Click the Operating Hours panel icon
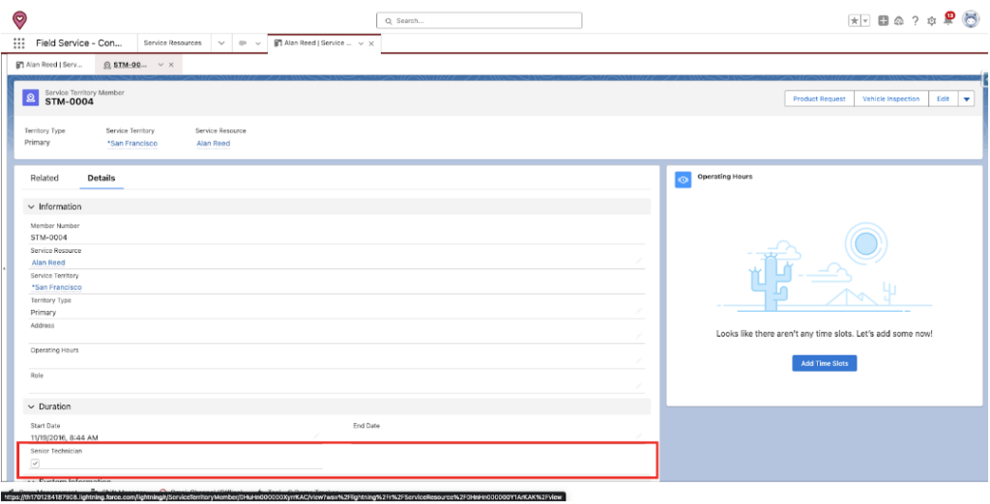990x504 pixels. [x=684, y=181]
